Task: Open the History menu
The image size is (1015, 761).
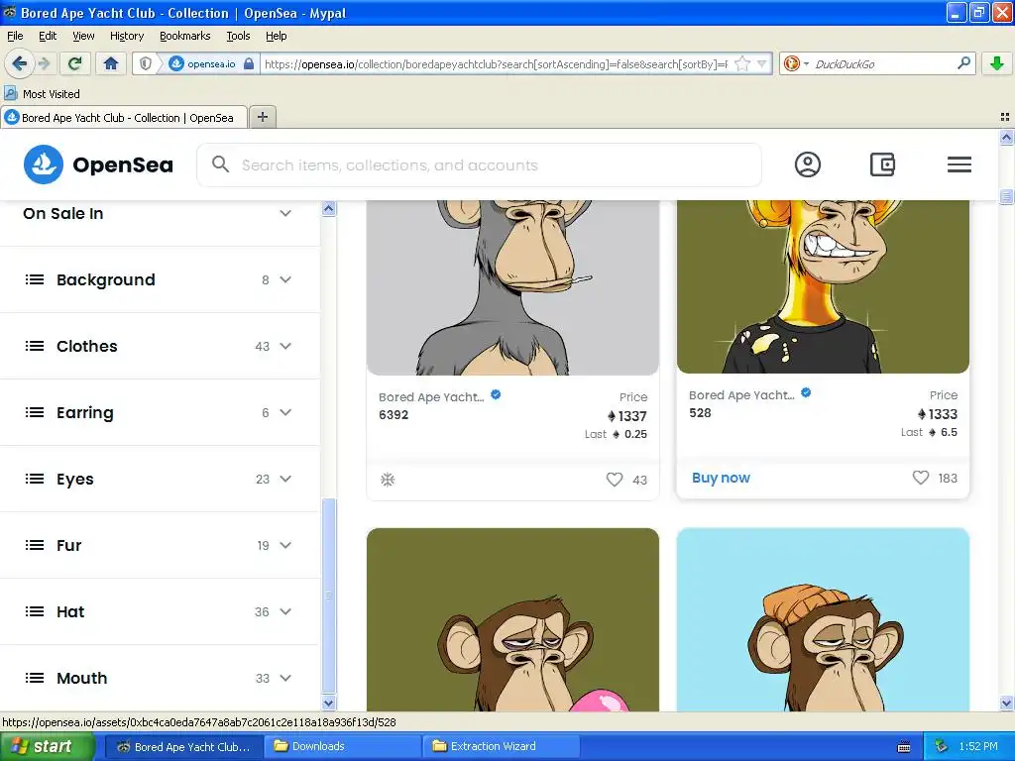Action: pyautogui.click(x=127, y=36)
